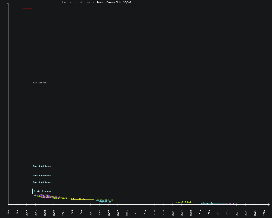Click the 2005 year tick label
Screen dimensions: 272x218
tap(72, 213)
